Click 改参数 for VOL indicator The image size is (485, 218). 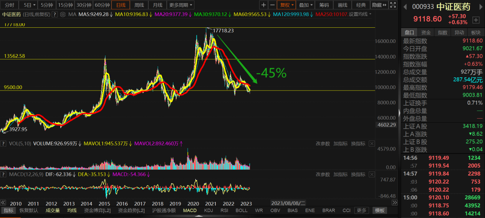pos(323,143)
